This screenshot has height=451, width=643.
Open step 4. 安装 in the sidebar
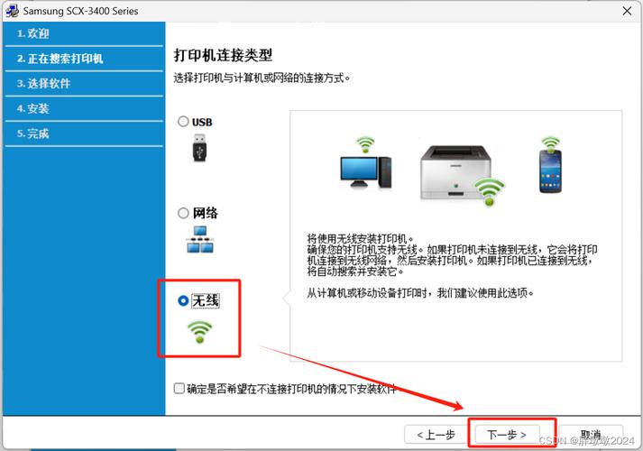(84, 108)
